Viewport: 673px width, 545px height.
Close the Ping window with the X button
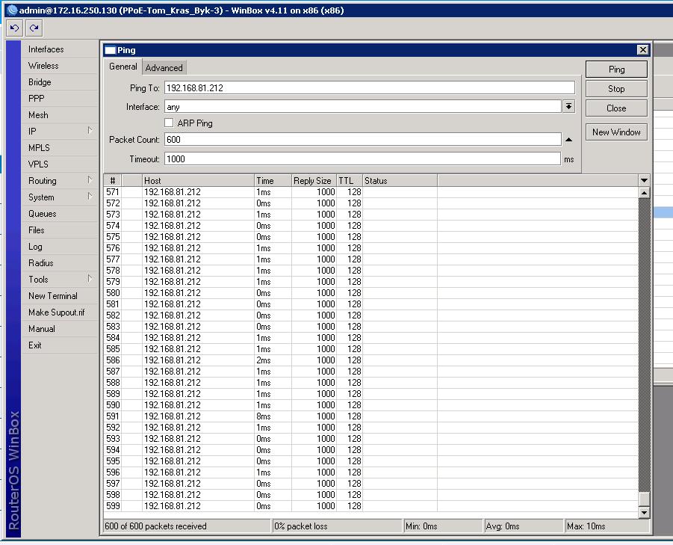coord(642,50)
